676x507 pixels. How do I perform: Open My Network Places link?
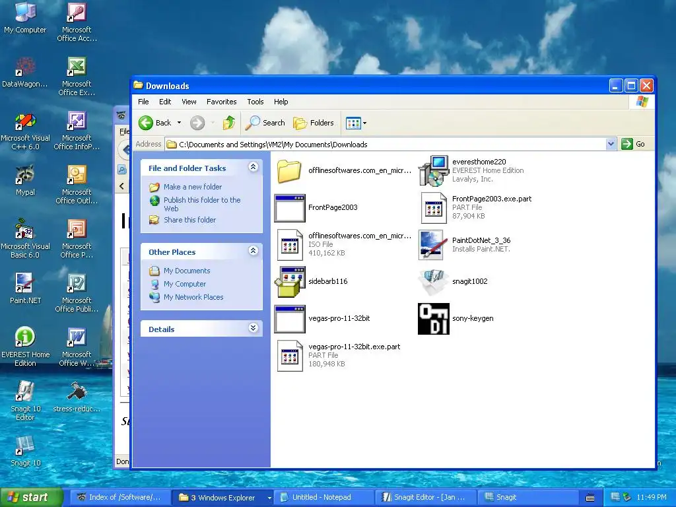[193, 297]
